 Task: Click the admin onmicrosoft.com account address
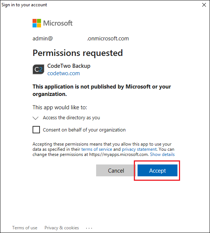coord(81,39)
